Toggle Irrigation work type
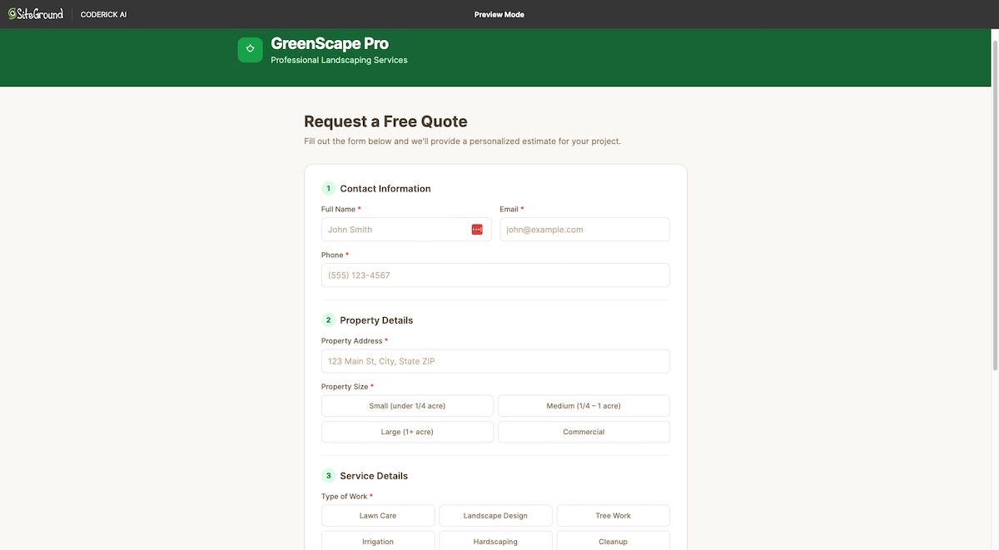 [x=378, y=541]
